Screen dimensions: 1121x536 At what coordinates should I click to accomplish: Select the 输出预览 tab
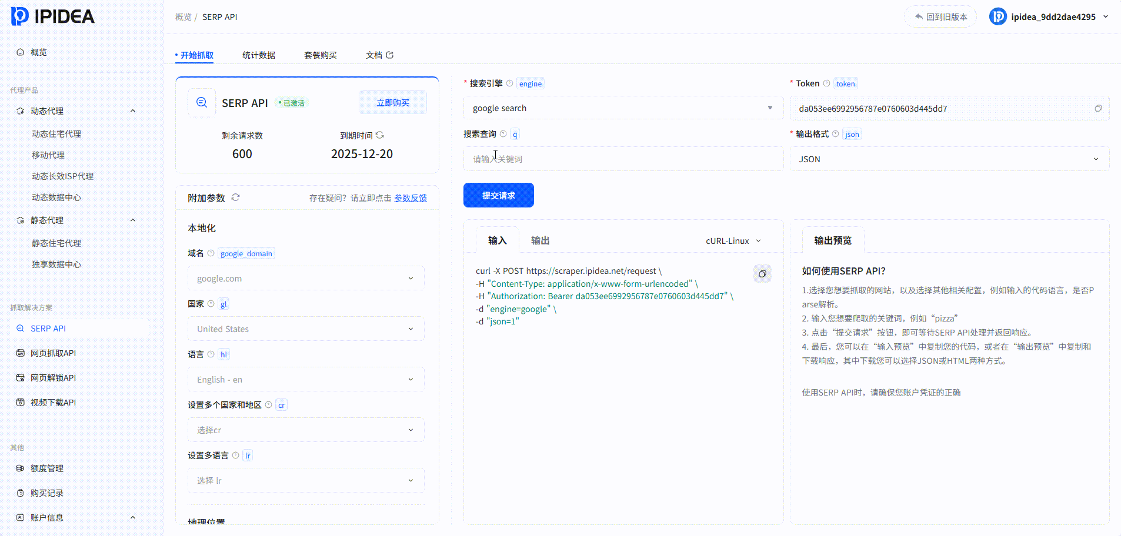[x=833, y=240]
